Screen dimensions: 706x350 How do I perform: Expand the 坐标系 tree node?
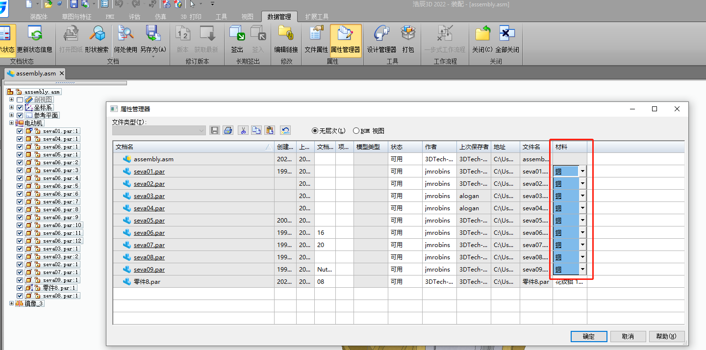pyautogui.click(x=11, y=107)
